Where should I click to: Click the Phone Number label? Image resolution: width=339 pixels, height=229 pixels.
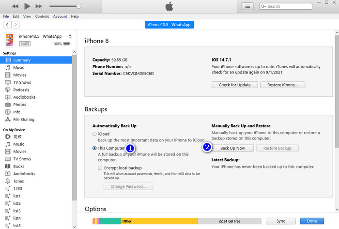coord(108,66)
